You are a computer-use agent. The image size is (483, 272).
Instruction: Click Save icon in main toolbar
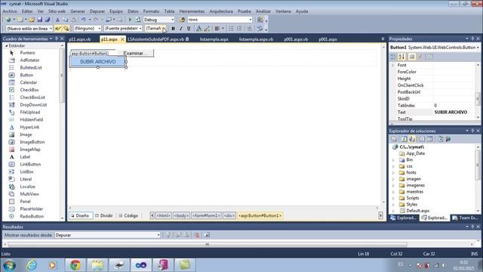pyautogui.click(x=40, y=20)
